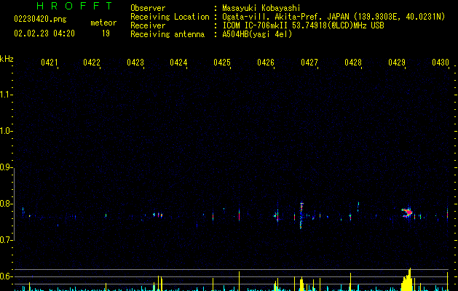Click the bright meteor echo near 0429
The width and height of the screenshot is (458, 291).
coord(407,212)
